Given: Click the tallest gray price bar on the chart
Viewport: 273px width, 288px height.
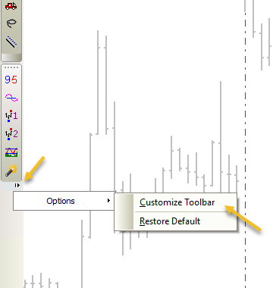Looking at the screenshot, I should click(x=98, y=83).
